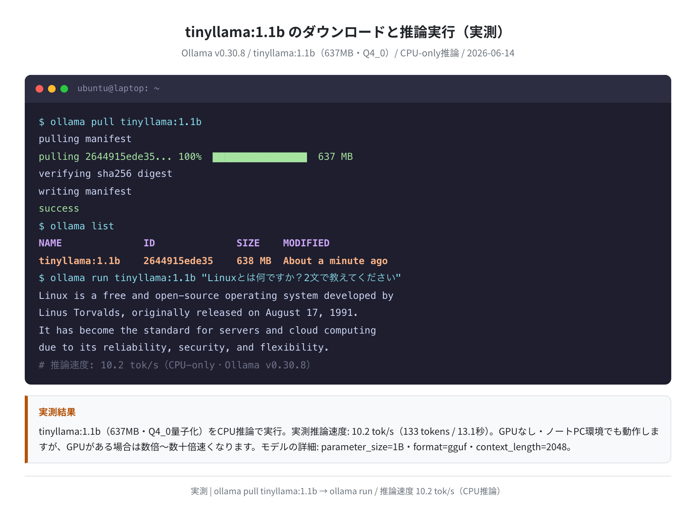Image resolution: width=696 pixels, height=512 pixels.
Task: Click the terminal title 'ubuntu@laptop: ~'
Action: [118, 88]
